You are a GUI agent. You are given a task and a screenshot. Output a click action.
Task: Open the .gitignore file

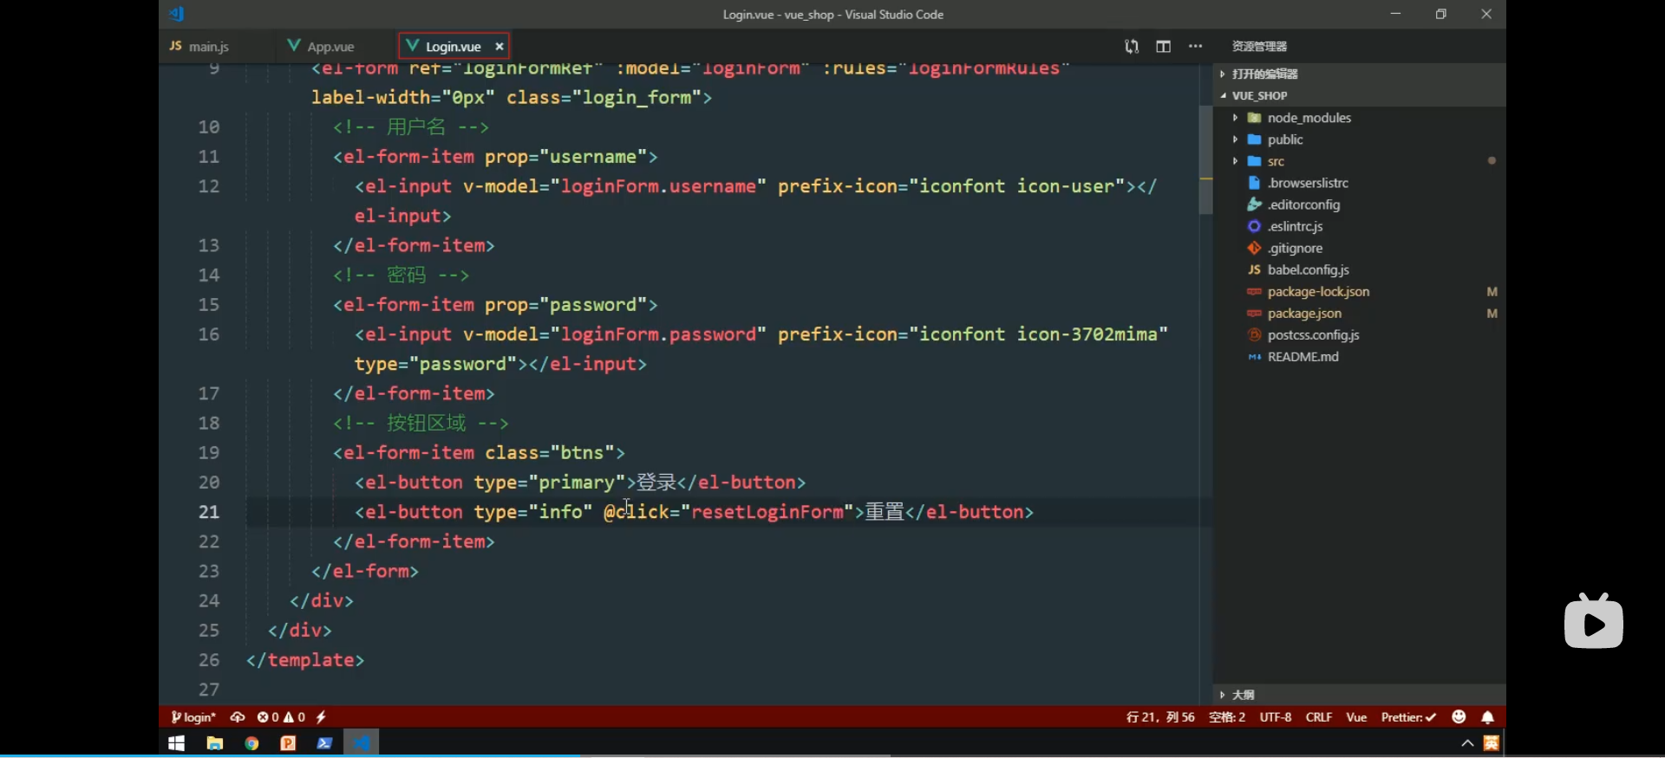1295,248
